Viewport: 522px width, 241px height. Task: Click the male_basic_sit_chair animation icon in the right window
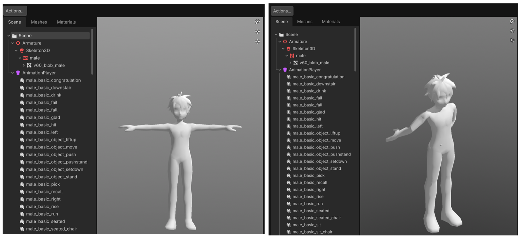point(289,232)
